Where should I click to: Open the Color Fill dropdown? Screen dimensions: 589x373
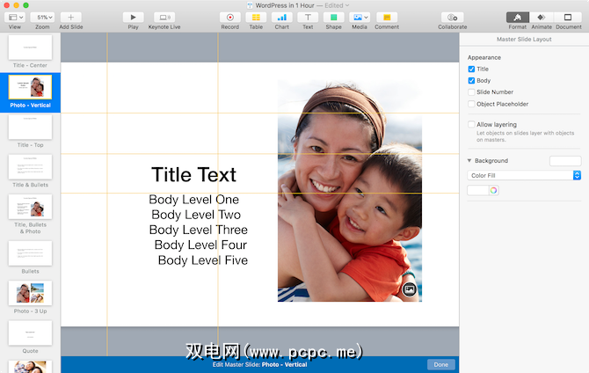tap(524, 176)
